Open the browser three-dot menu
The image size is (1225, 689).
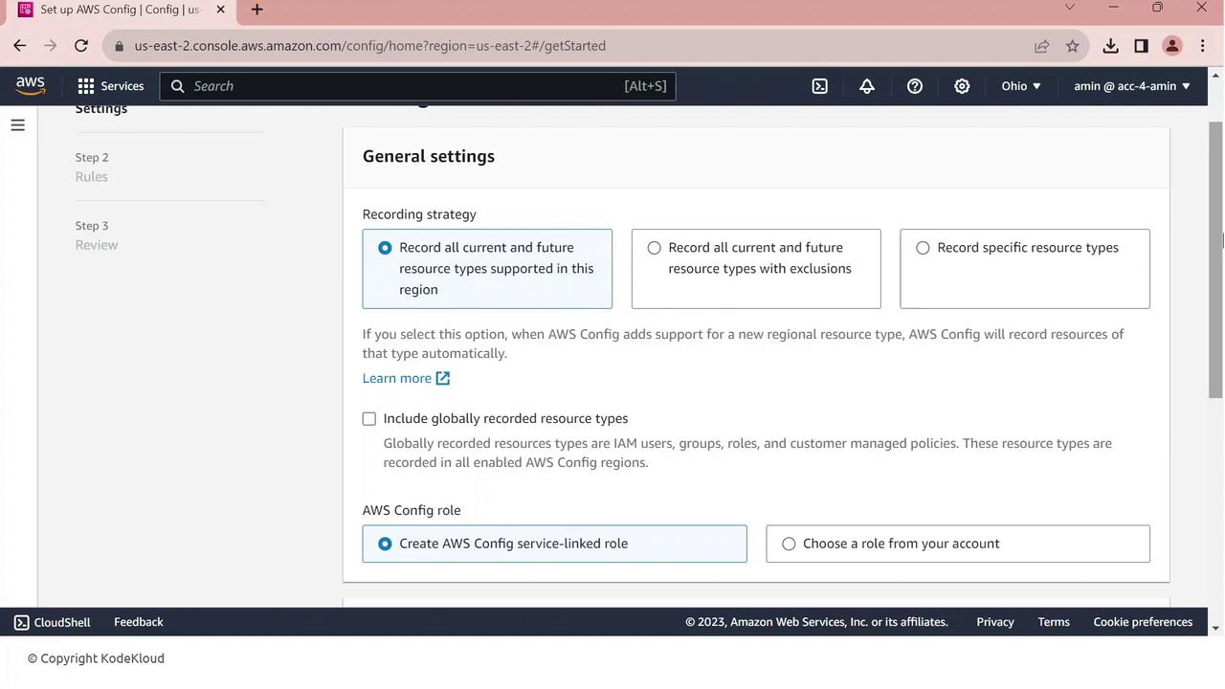[1202, 46]
